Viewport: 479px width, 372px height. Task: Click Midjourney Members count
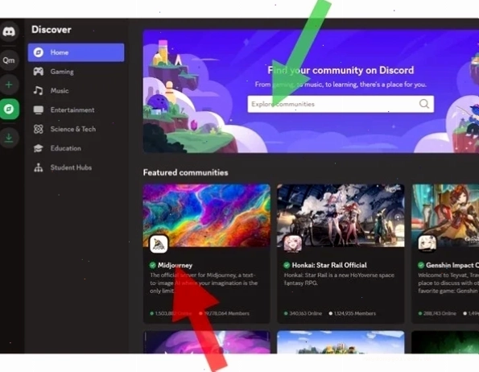point(224,313)
